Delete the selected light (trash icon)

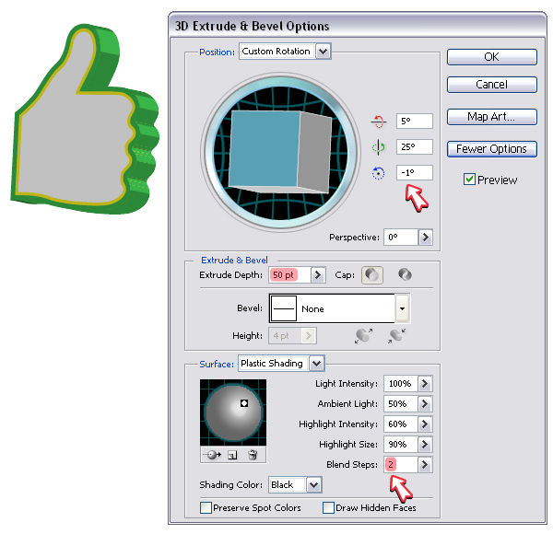point(253,455)
